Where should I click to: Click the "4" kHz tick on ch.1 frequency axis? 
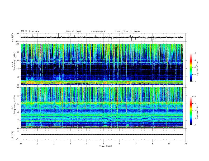coord(18,69)
